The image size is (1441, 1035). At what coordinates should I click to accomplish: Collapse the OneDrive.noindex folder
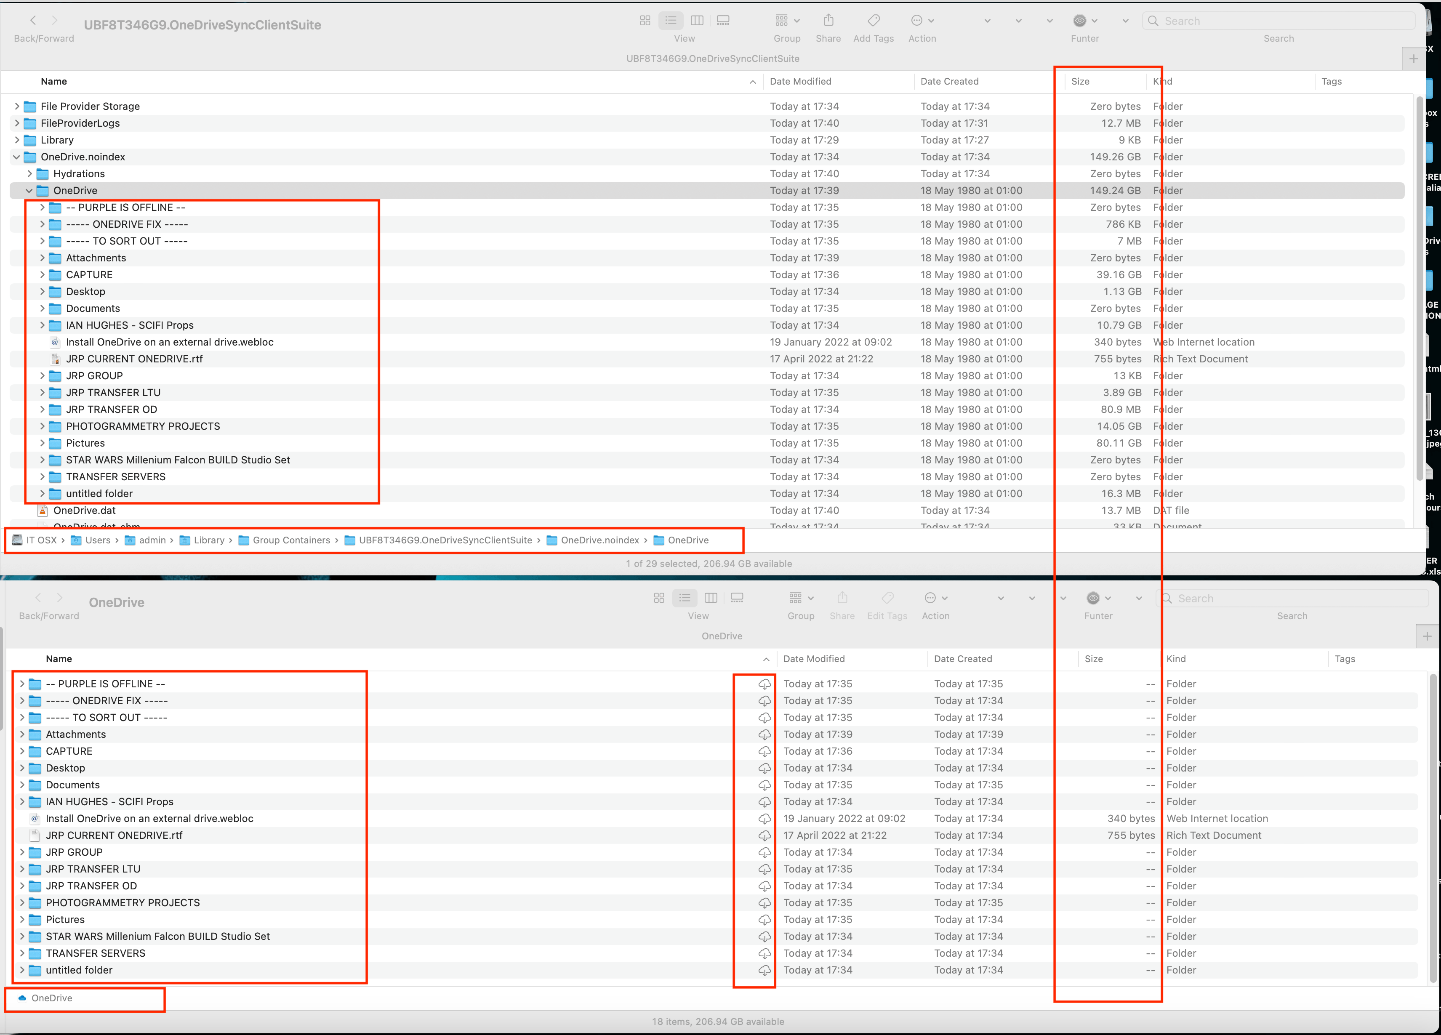(x=16, y=157)
